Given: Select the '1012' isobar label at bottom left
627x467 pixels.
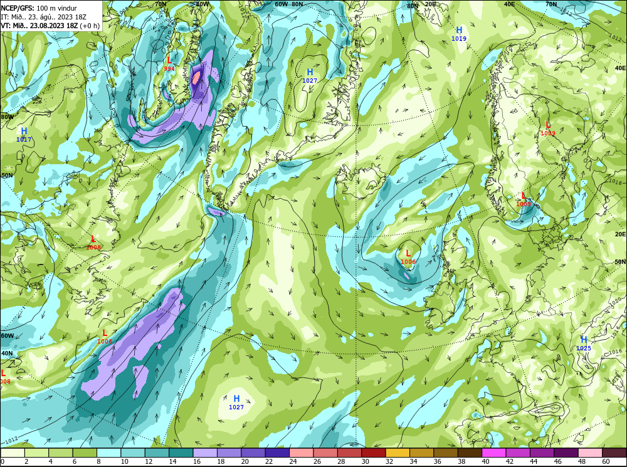Looking at the screenshot, I should [11, 441].
